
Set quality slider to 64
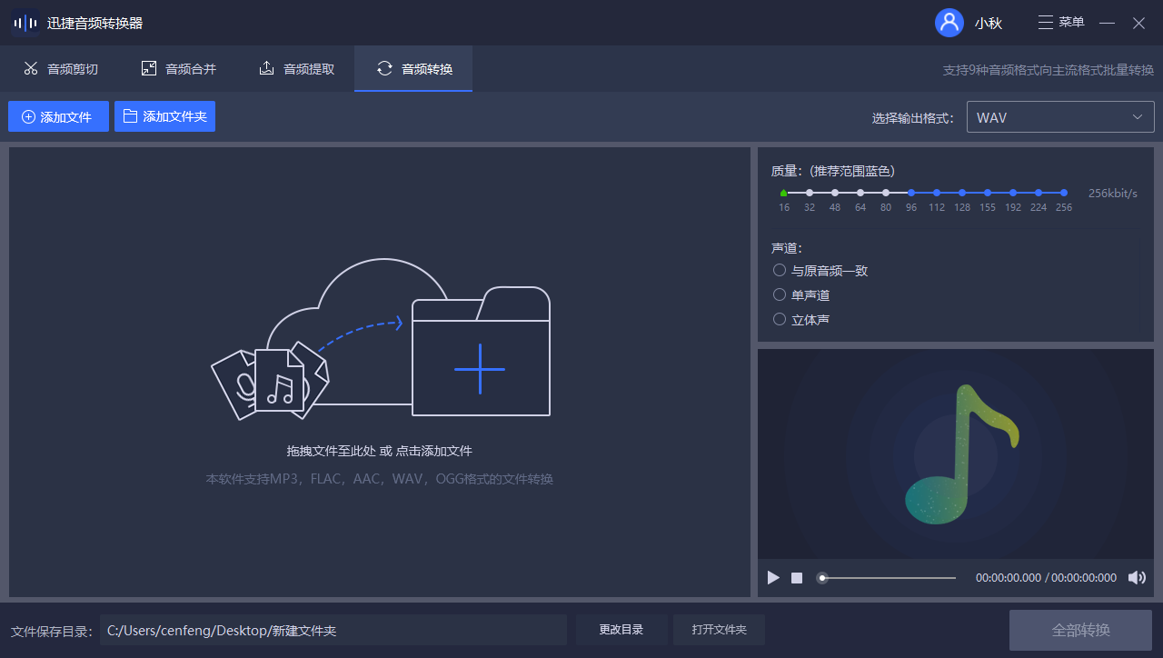click(860, 193)
